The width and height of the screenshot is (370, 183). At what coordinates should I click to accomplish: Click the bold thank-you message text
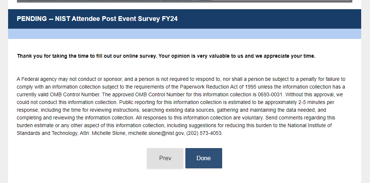[x=166, y=56]
